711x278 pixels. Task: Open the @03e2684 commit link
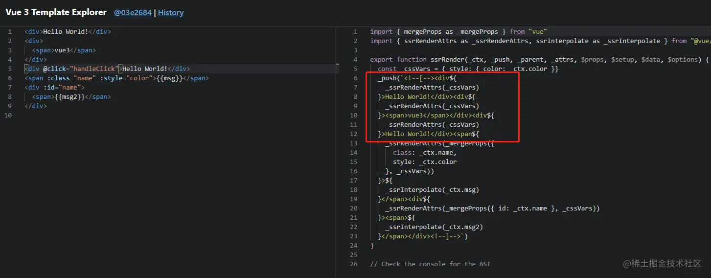coord(133,13)
